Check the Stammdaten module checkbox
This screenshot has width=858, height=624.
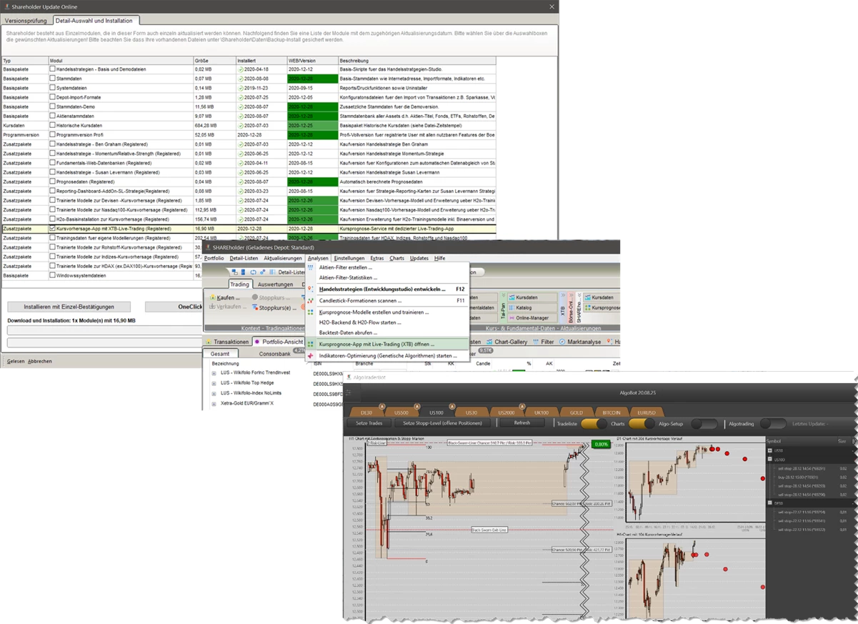pyautogui.click(x=52, y=78)
